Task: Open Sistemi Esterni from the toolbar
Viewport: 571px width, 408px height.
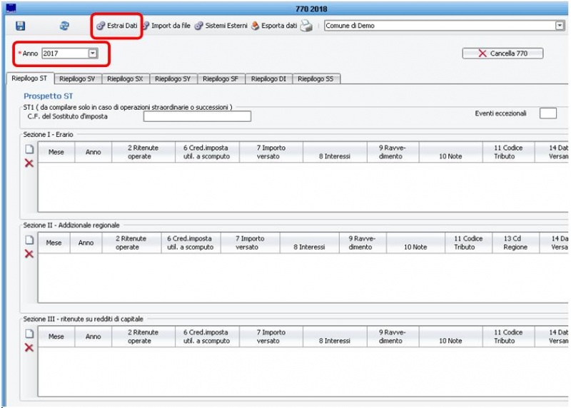Action: tap(221, 26)
